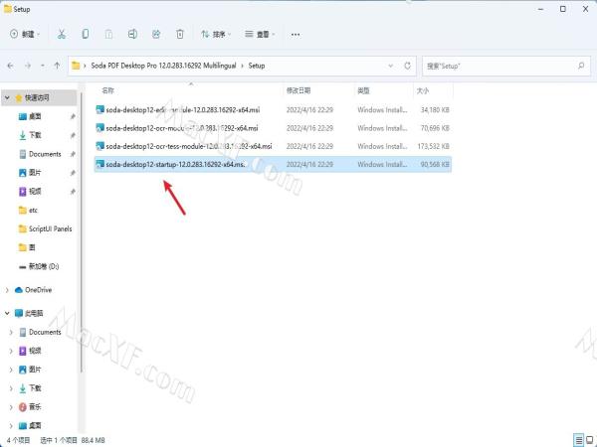Expand the OneDrive tree node
This screenshot has height=447, width=597.
pos(8,289)
